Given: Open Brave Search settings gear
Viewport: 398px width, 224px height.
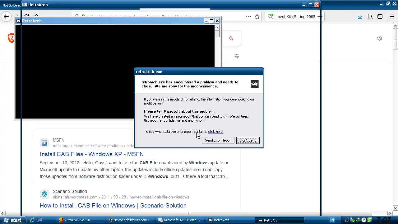Looking at the screenshot, I should pos(380,38).
